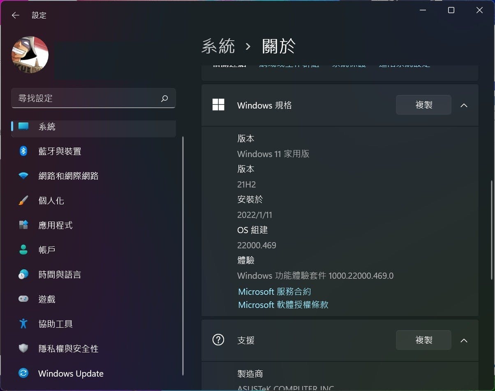Go back using the back arrow
This screenshot has height=391, width=495.
pyautogui.click(x=16, y=15)
